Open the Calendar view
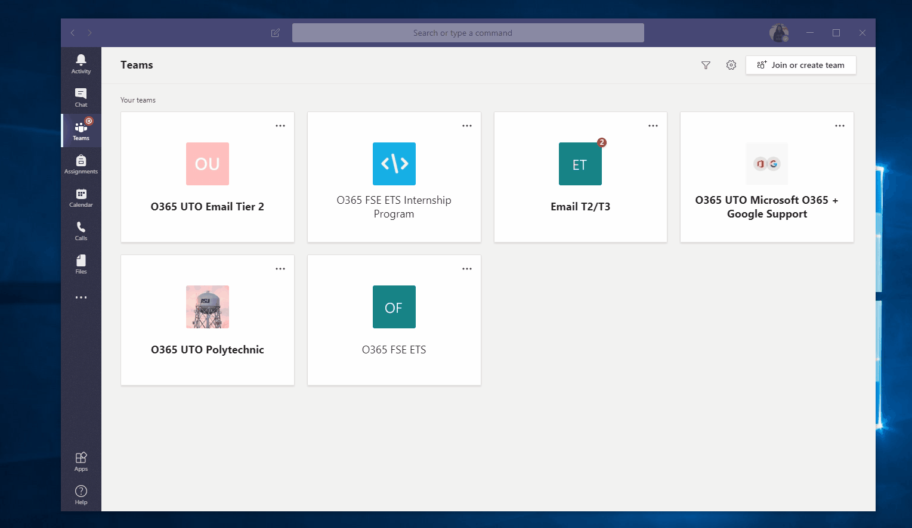Viewport: 912px width, 528px height. point(81,197)
